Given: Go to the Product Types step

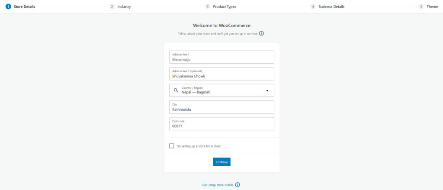Looking at the screenshot, I should 225,6.
